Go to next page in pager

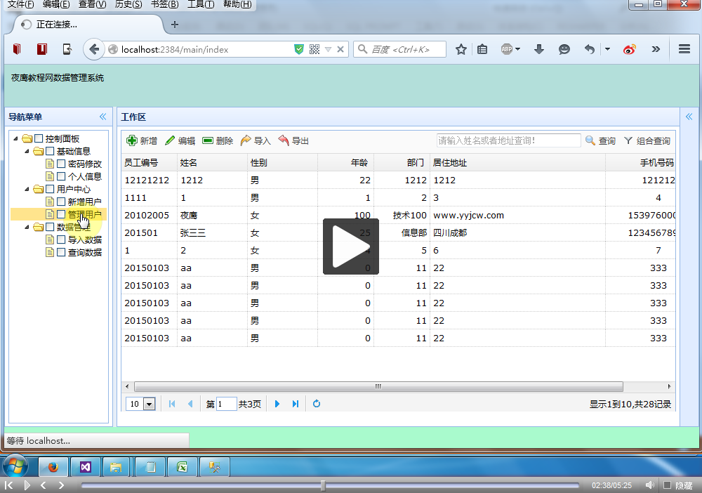(x=277, y=404)
